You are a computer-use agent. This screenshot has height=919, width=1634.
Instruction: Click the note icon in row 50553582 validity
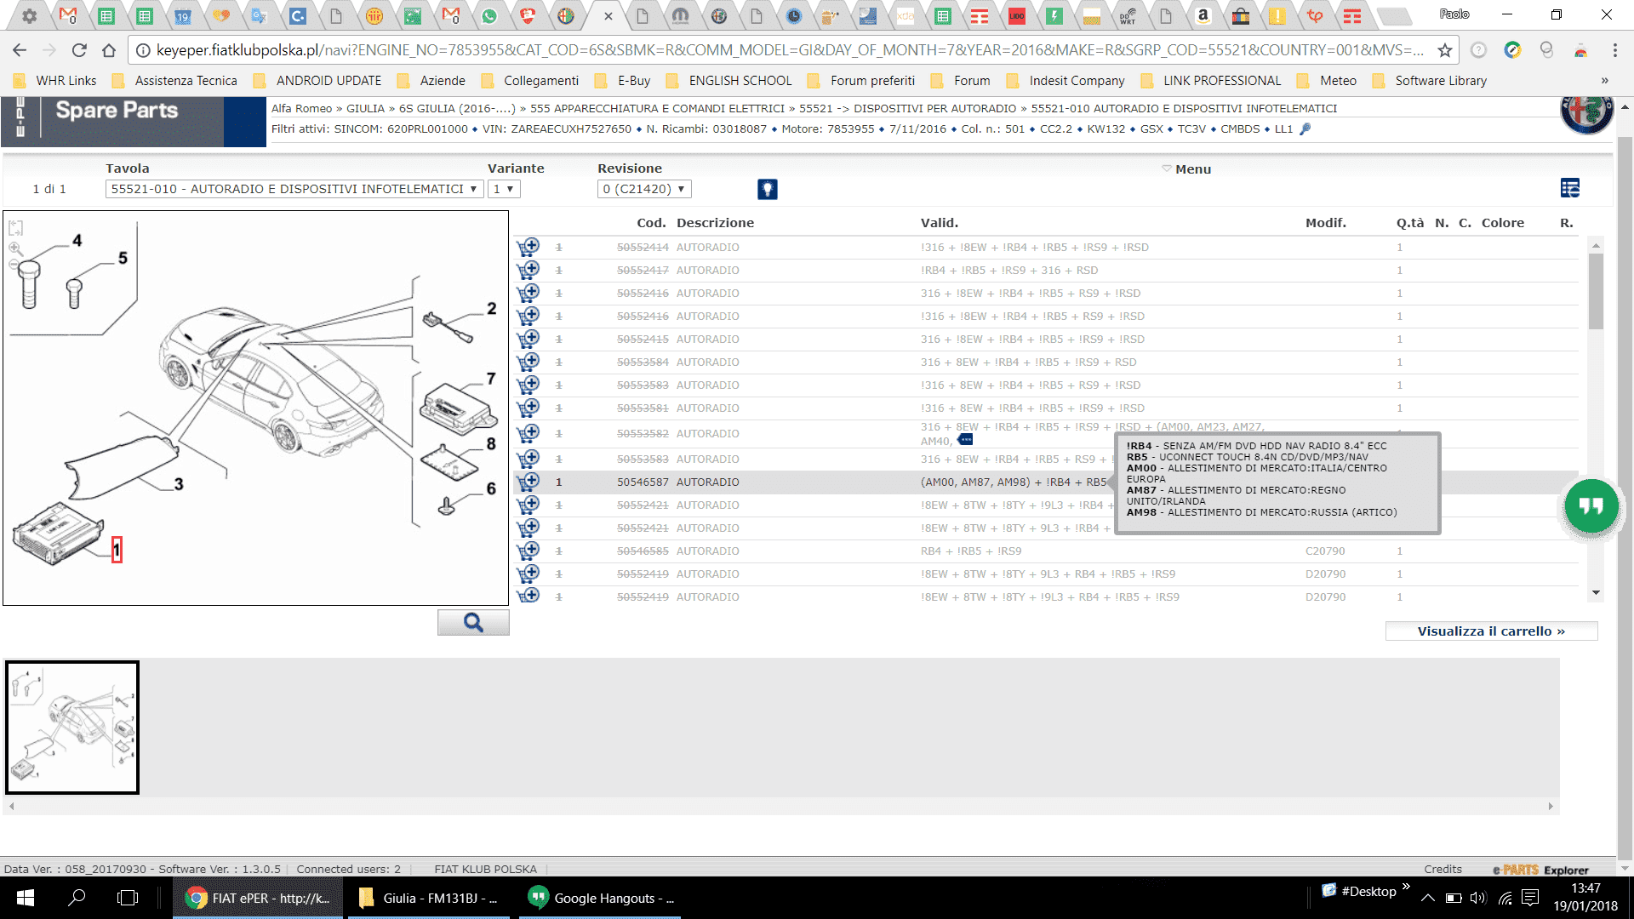click(x=965, y=440)
